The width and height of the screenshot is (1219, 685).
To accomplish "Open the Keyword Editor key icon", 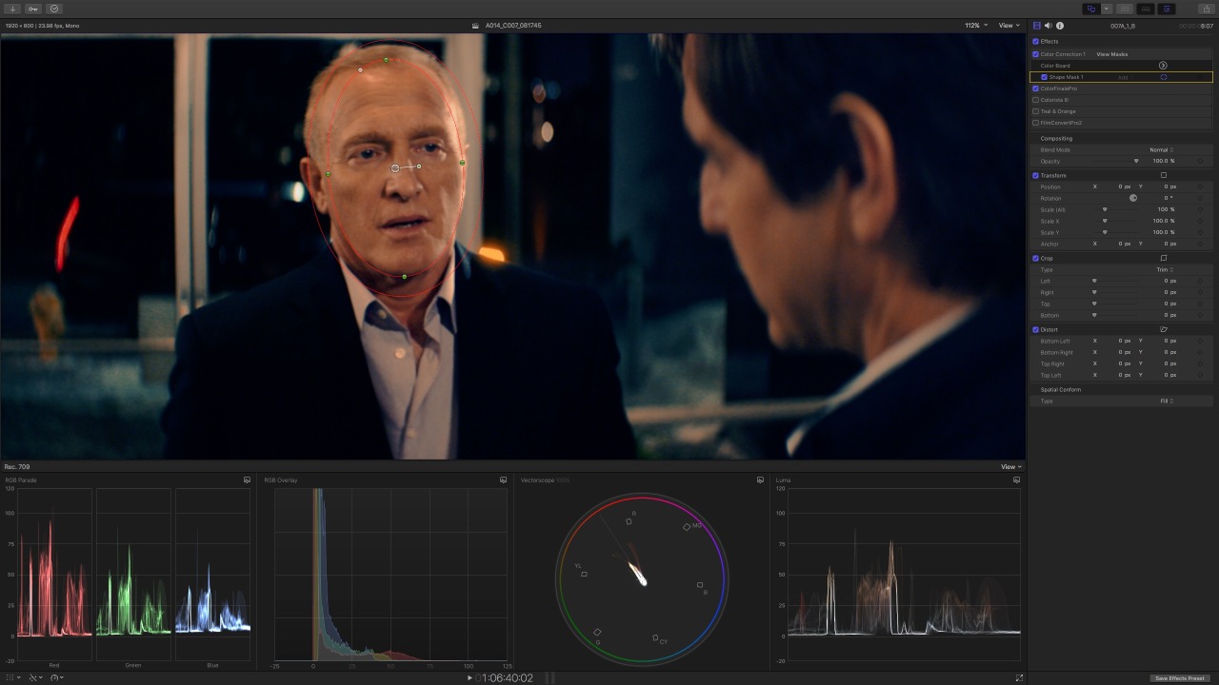I will pyautogui.click(x=33, y=9).
